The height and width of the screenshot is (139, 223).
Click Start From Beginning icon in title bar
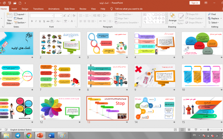point(10,3)
